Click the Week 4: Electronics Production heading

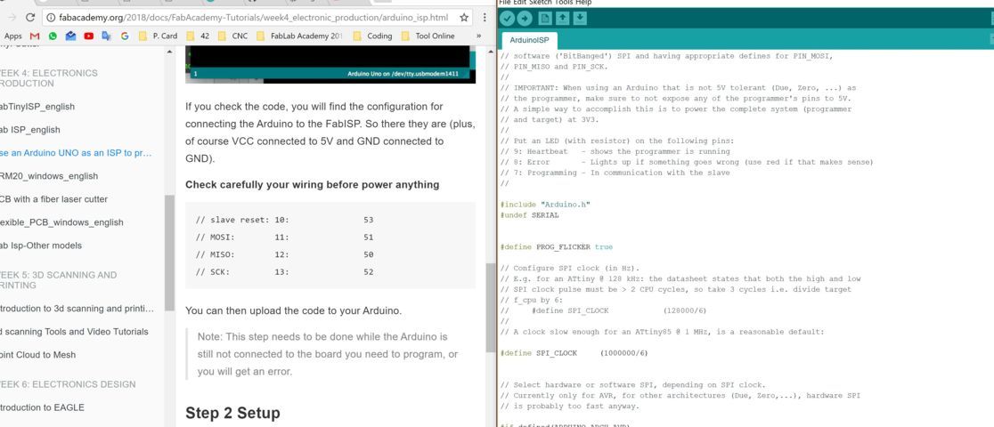pyautogui.click(x=49, y=78)
